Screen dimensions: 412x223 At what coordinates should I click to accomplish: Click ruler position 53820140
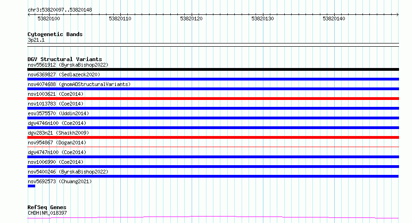coord(334,19)
